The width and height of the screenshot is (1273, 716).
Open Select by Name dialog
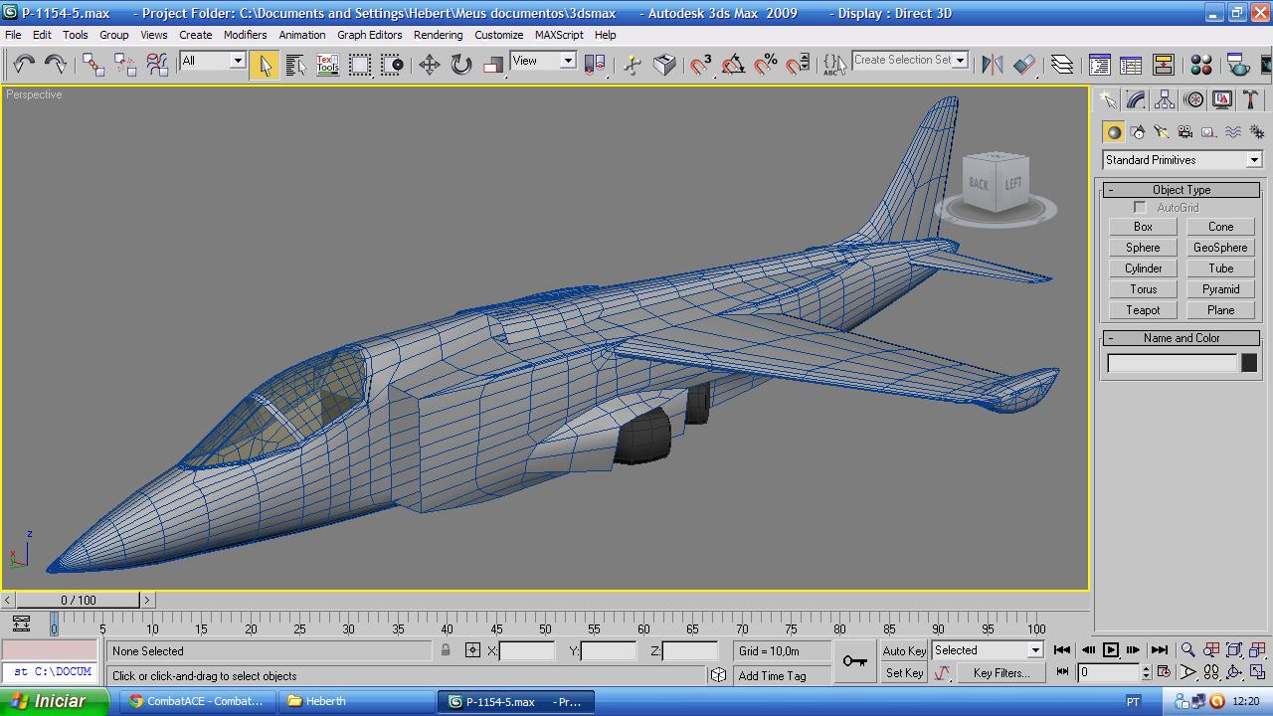295,65
